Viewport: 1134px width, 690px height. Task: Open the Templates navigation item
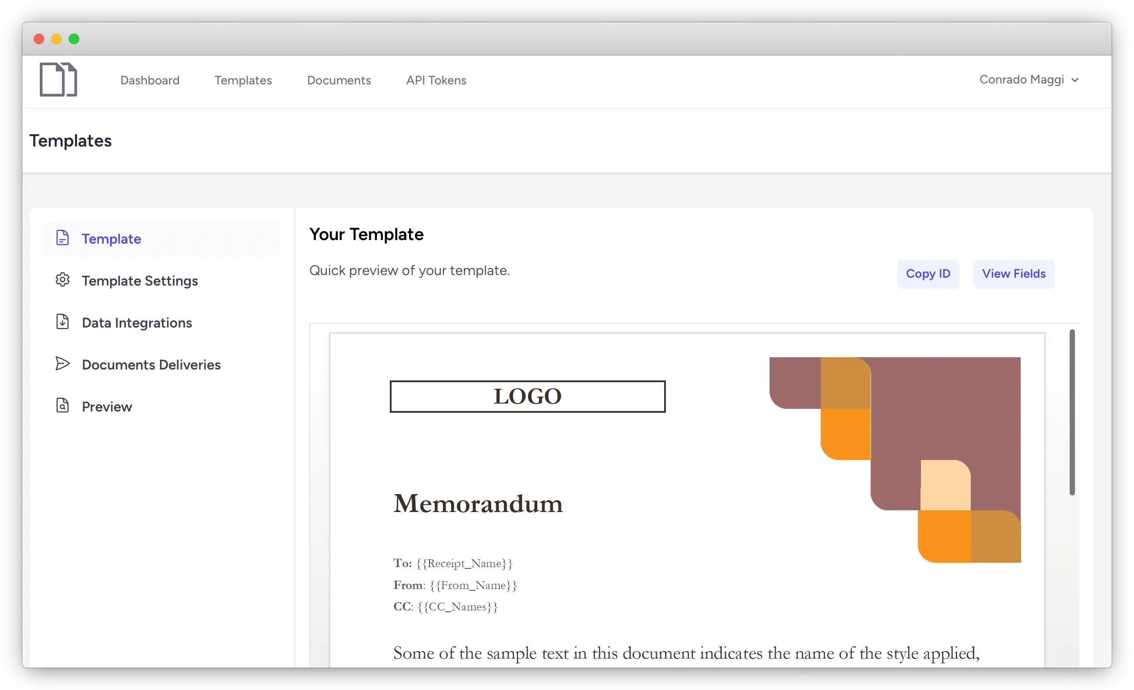click(243, 80)
